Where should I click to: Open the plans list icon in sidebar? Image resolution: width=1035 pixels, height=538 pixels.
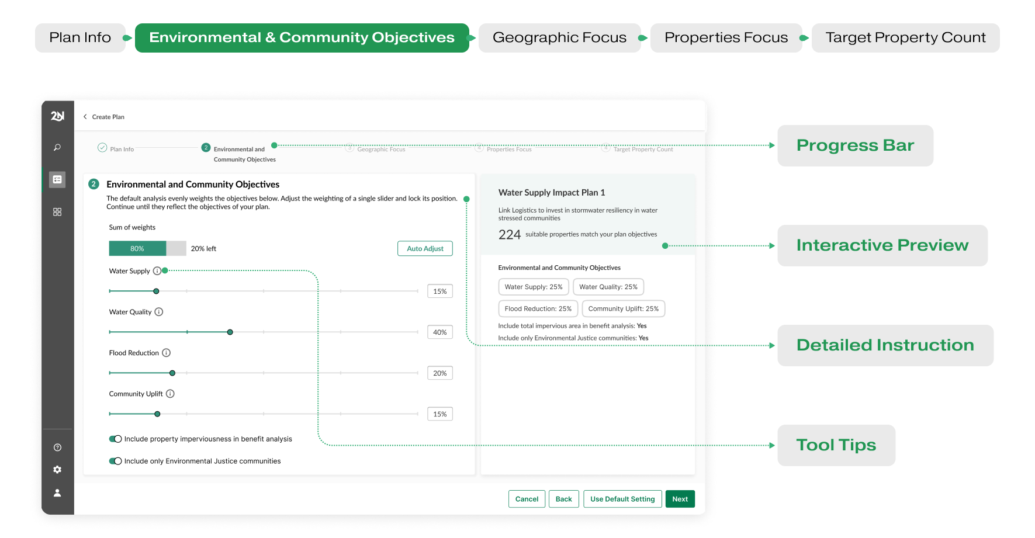pos(57,179)
